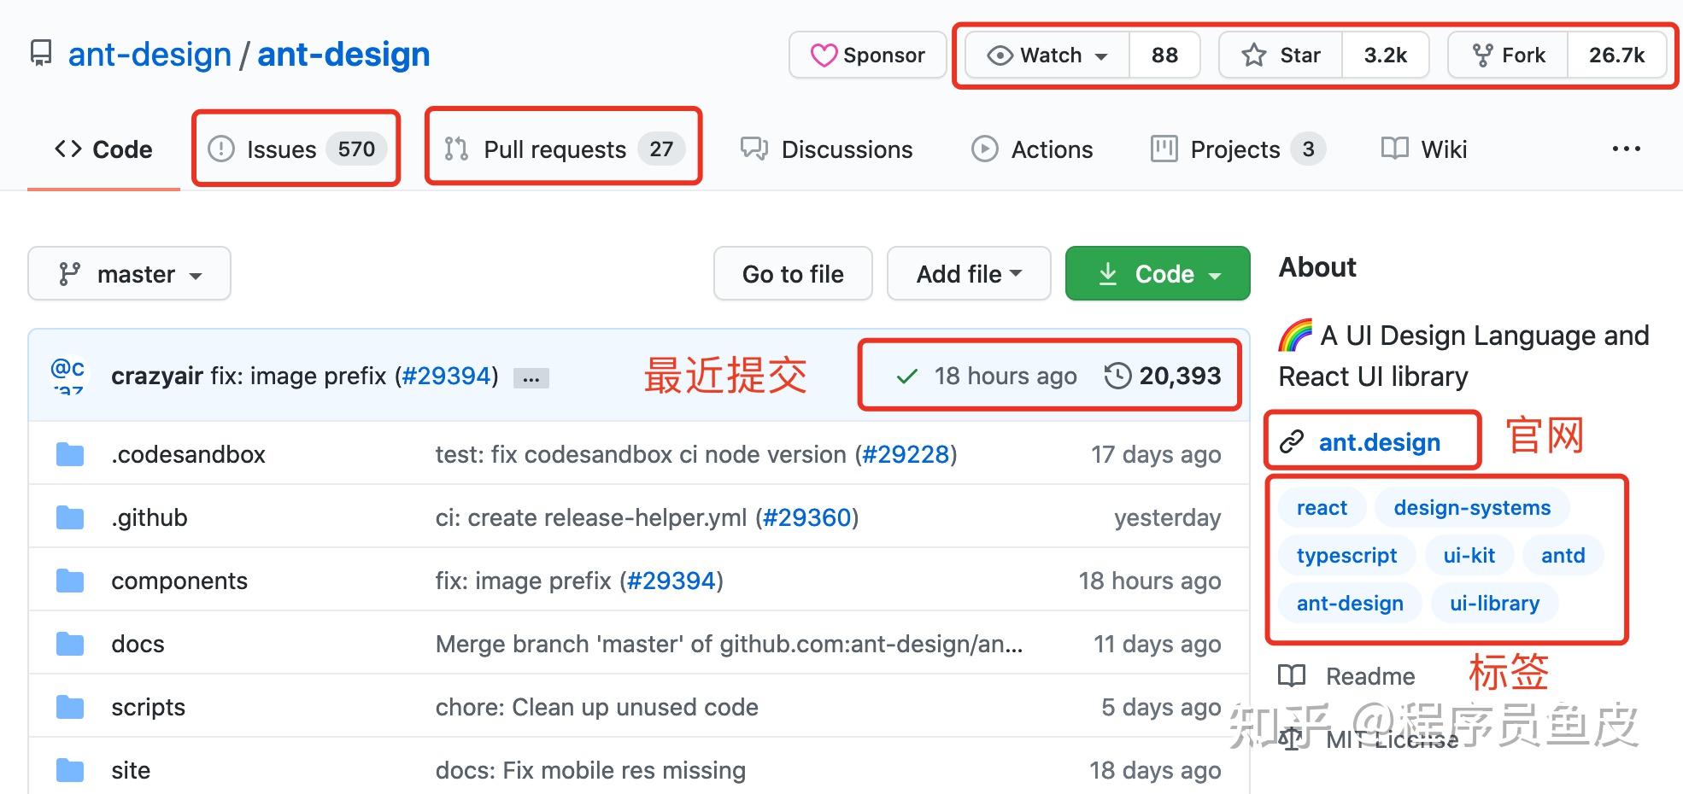Viewport: 1683px width, 794px height.
Task: Click the repository book icon beside ant-design
Action: tap(40, 54)
